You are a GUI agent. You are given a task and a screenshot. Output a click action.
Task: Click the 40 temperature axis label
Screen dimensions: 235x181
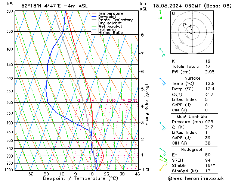pyautogui.click(x=137, y=174)
